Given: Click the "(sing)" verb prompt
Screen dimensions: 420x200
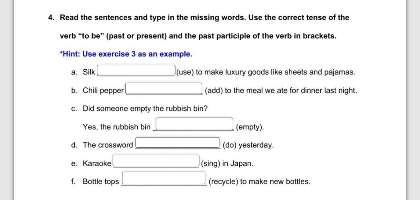Looking at the screenshot, I should pos(210,163).
